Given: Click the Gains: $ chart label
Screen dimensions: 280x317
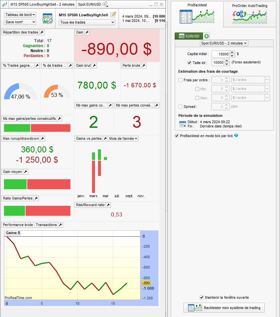Looking at the screenshot, I should click(13, 233).
